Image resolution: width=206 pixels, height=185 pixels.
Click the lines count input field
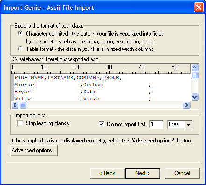[156, 124]
